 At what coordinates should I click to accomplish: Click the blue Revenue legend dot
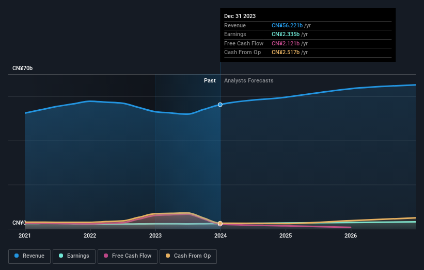[17, 256]
